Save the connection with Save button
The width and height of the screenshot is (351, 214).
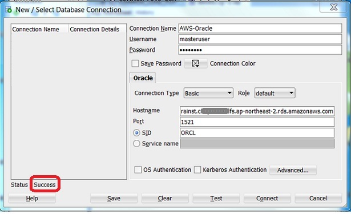(x=114, y=199)
